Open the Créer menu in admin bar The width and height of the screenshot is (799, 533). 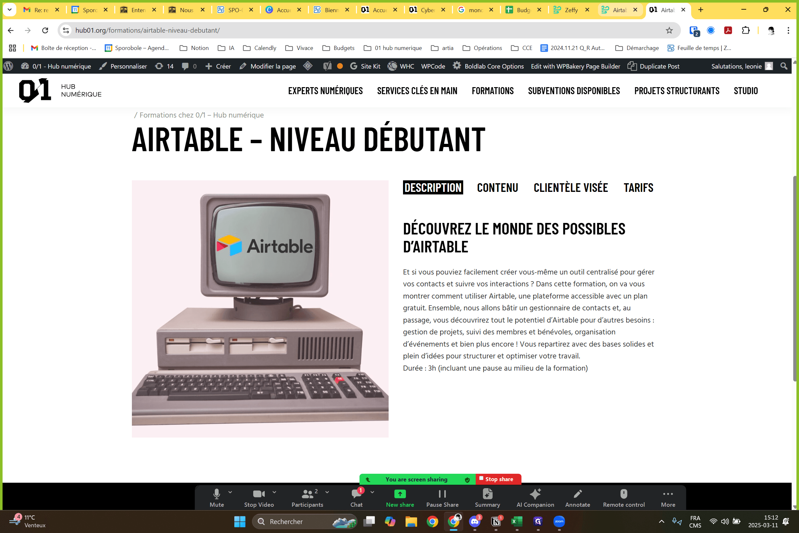click(218, 66)
